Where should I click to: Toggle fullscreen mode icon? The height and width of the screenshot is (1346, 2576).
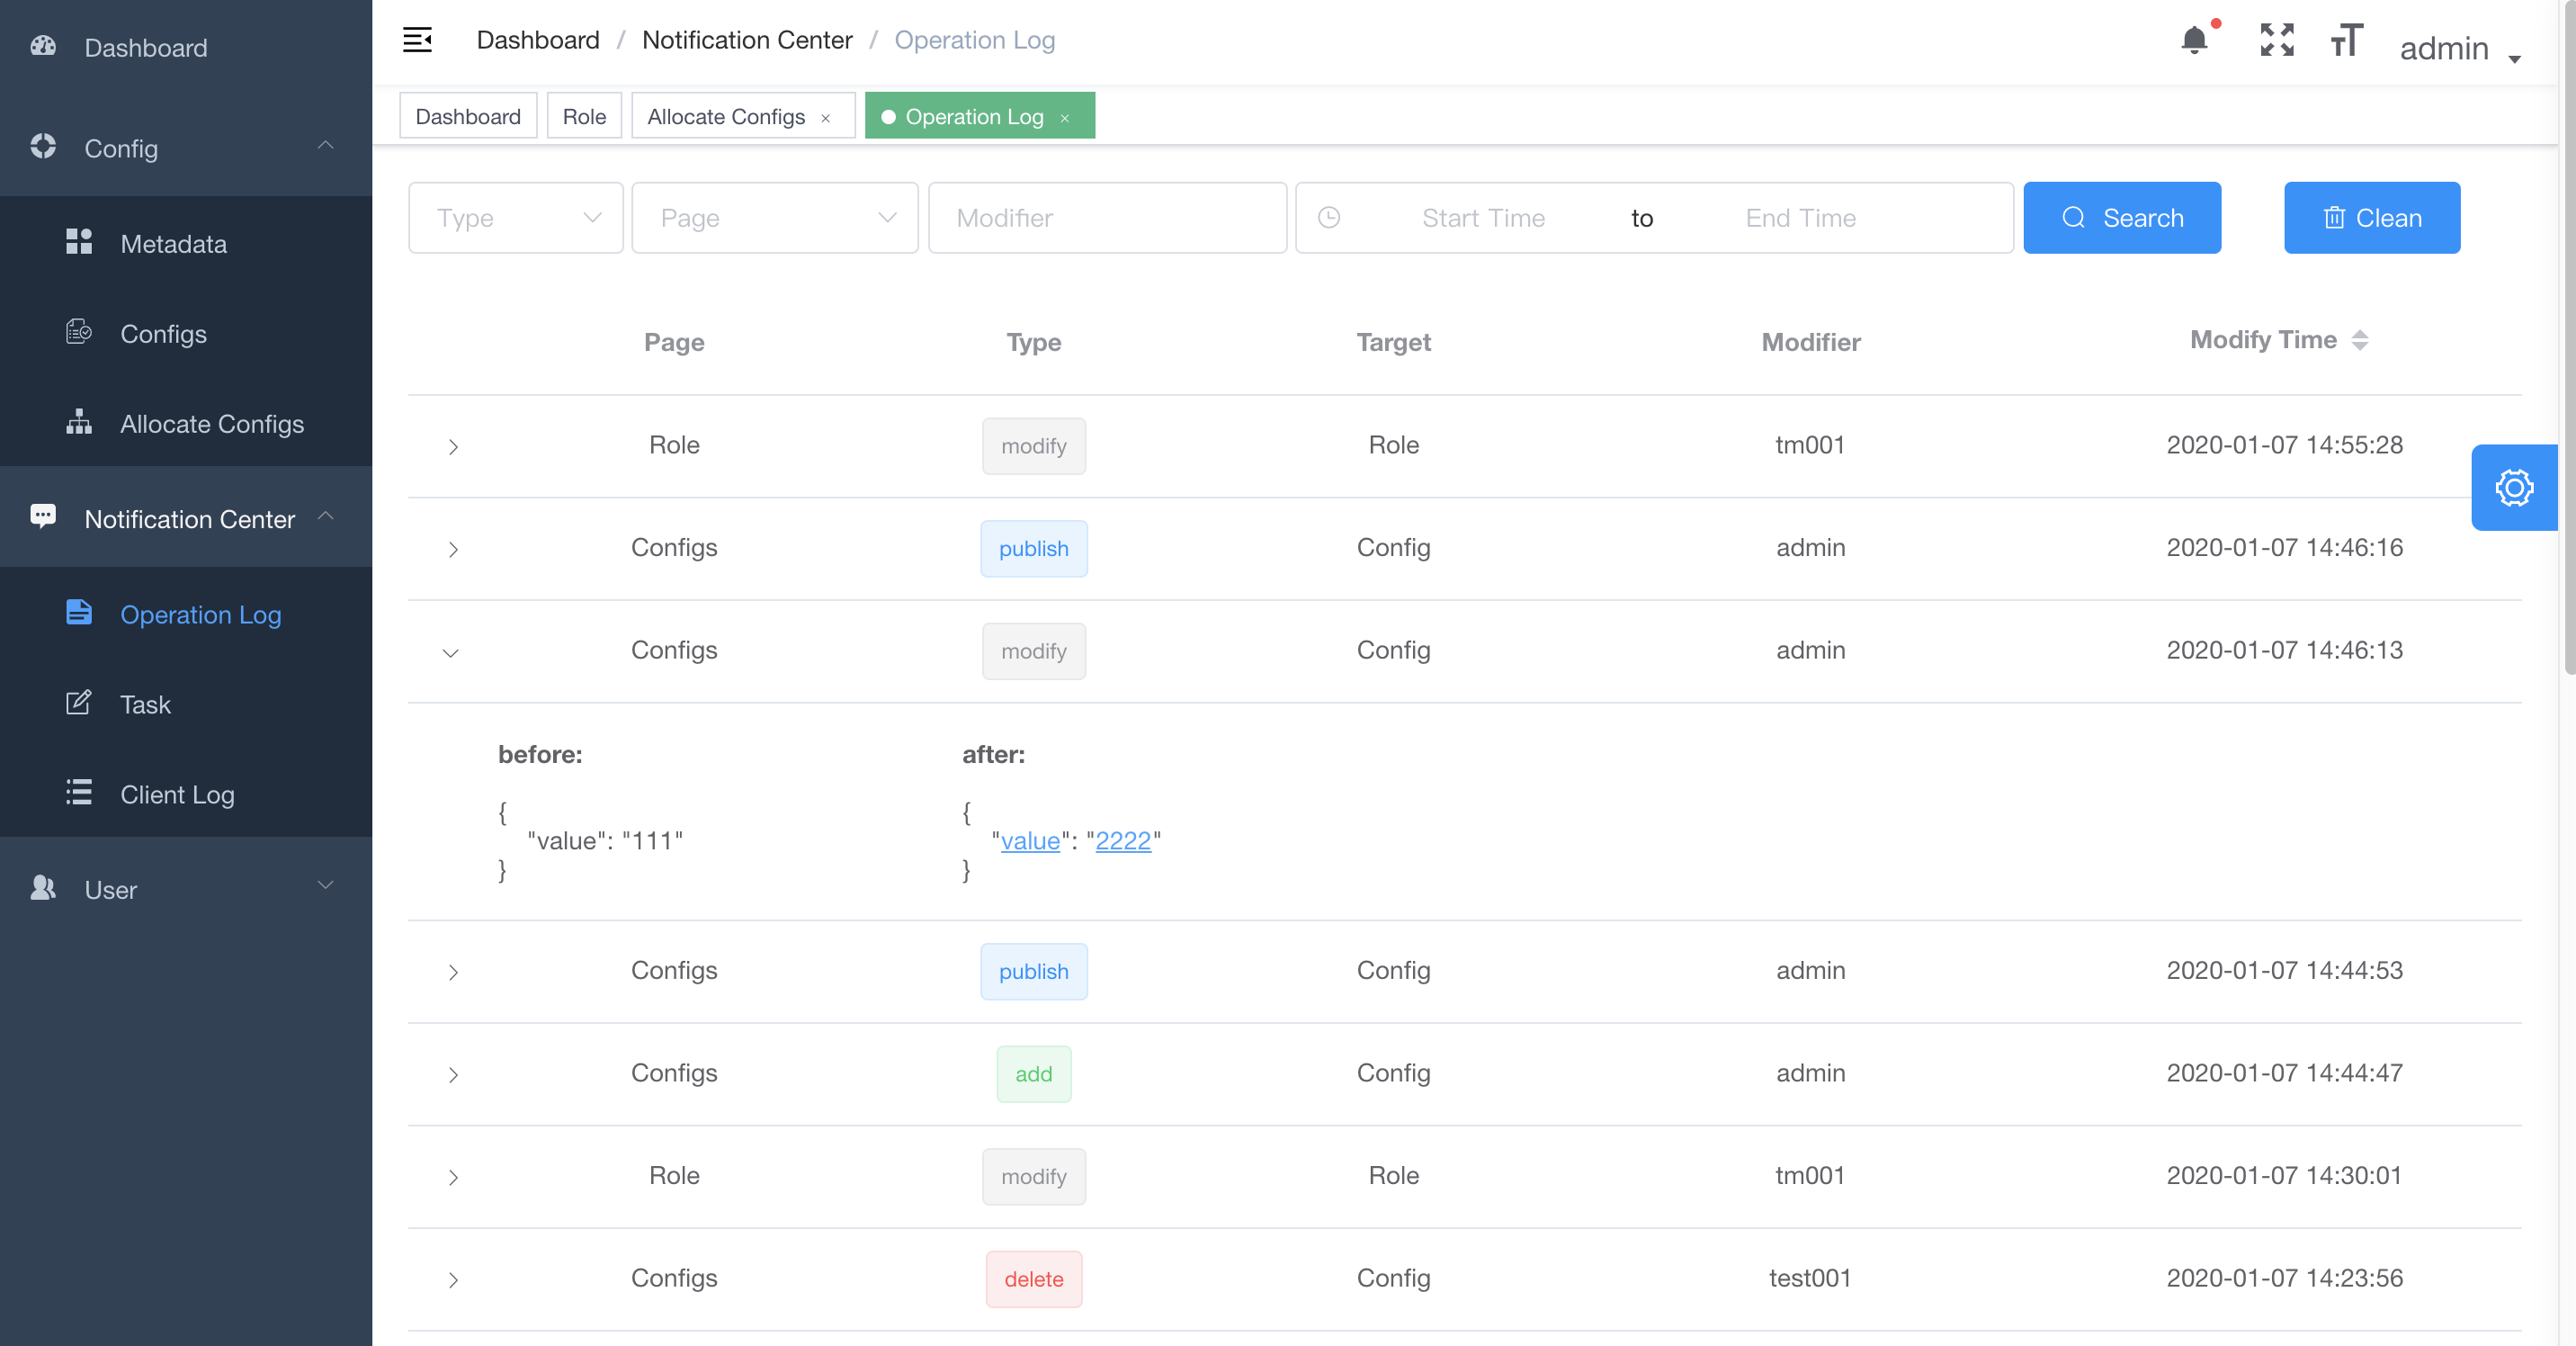click(2277, 41)
